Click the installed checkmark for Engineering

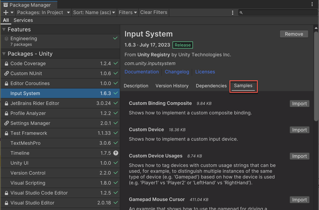click(x=115, y=39)
